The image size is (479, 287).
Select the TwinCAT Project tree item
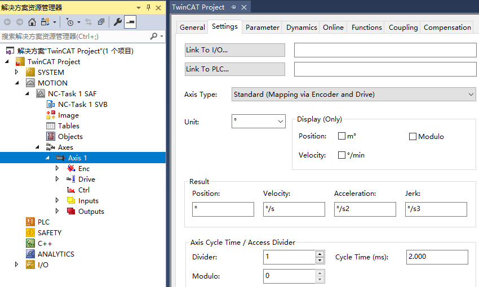(54, 61)
